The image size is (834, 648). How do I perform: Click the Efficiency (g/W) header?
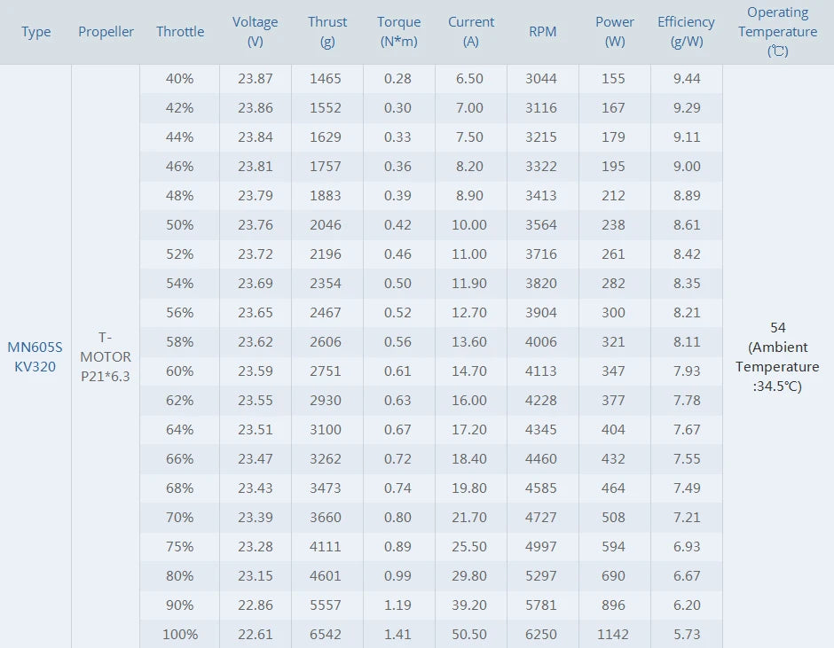pyautogui.click(x=686, y=32)
